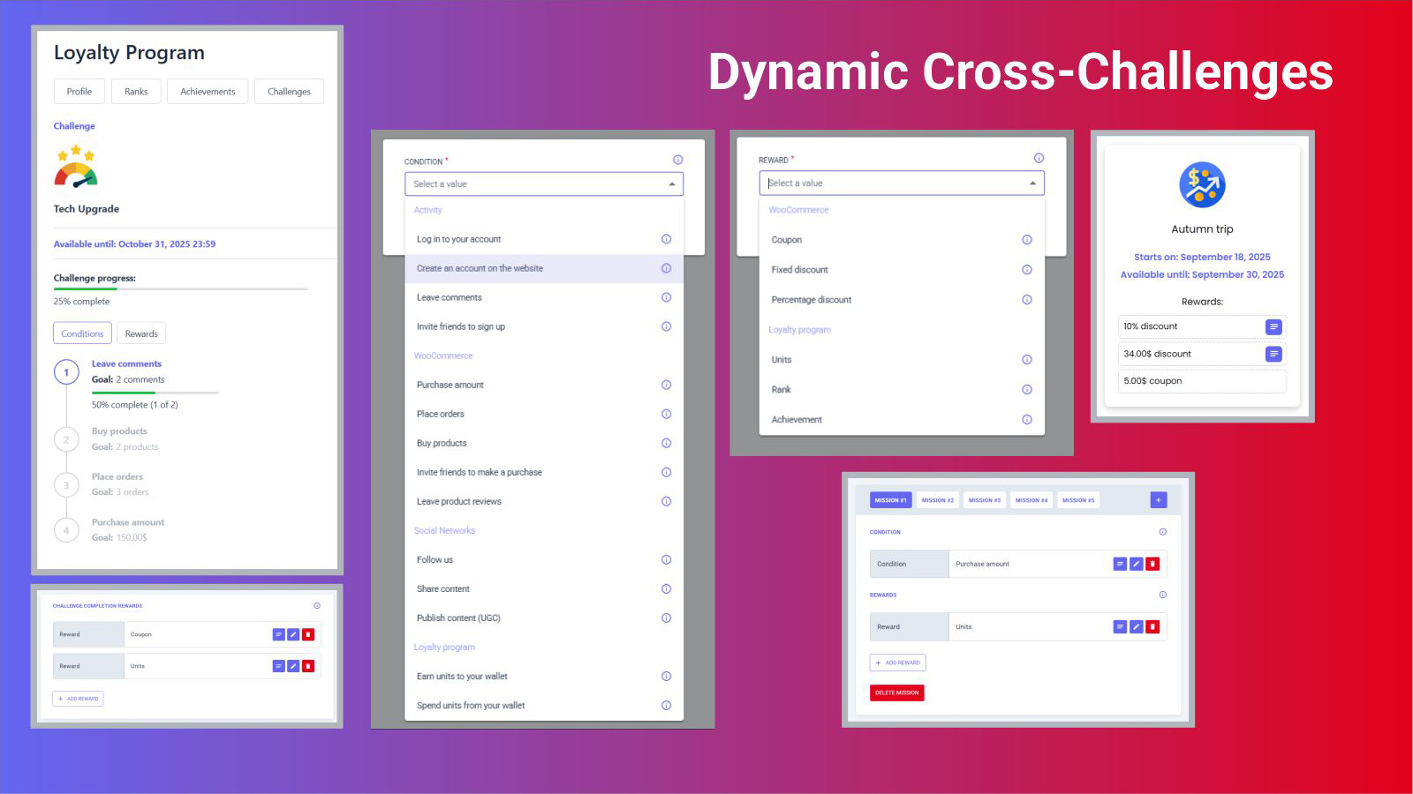This screenshot has height=794, width=1413.
Task: Open the details icon on the 10% discount reward
Action: (x=1273, y=326)
